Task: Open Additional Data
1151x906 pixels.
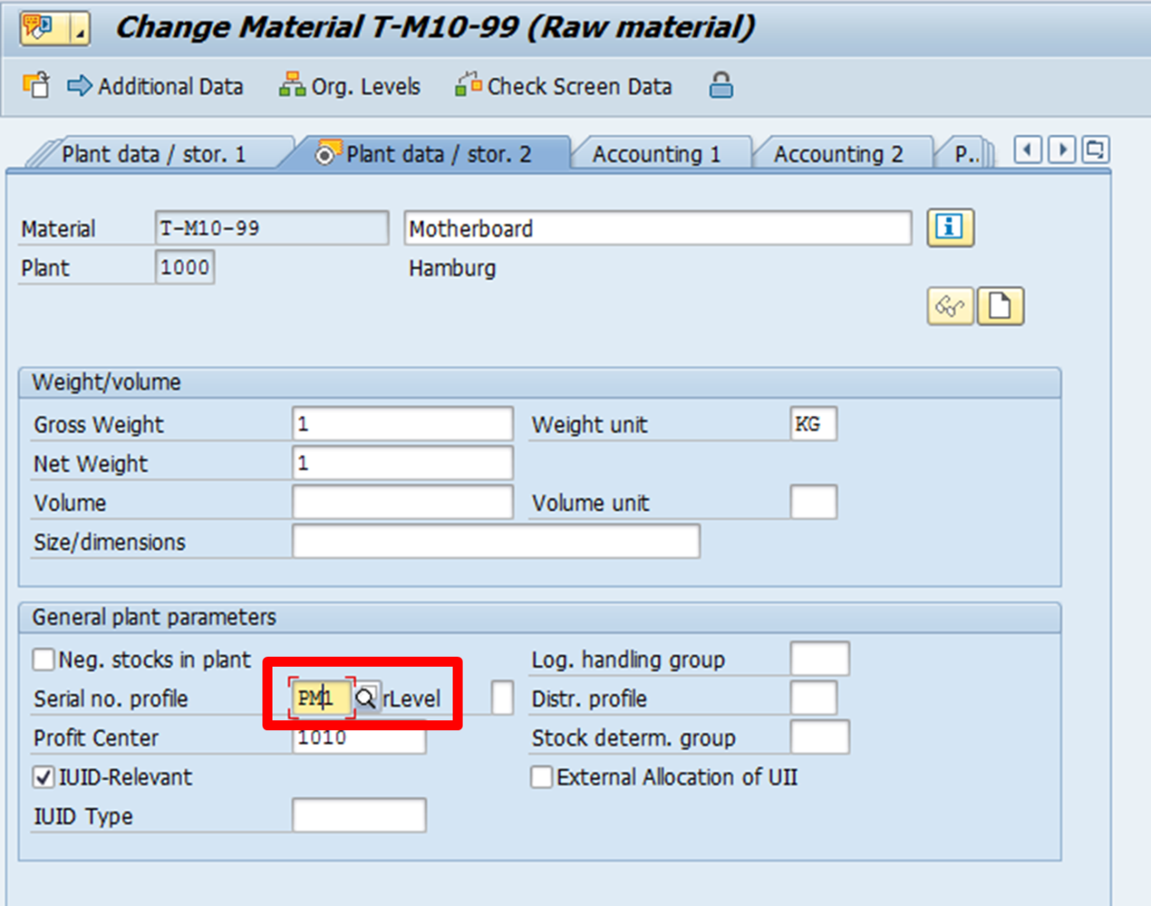Action: (x=156, y=86)
